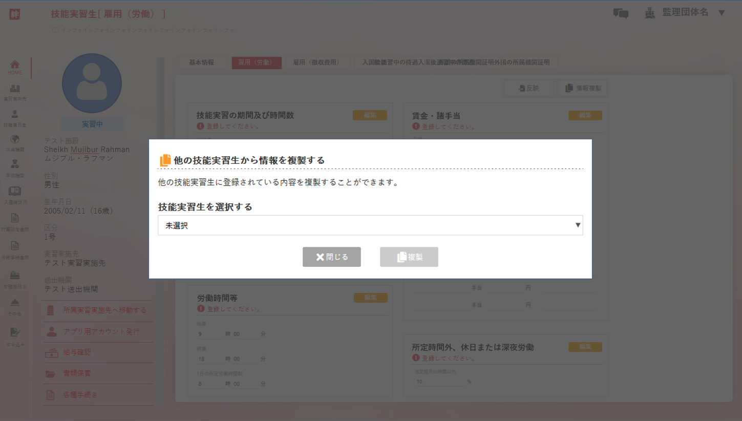The width and height of the screenshot is (742, 421).
Task: Open the 書類保管 folder link
Action: click(77, 374)
